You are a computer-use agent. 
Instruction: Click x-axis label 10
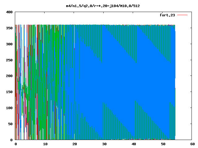tap(45, 144)
